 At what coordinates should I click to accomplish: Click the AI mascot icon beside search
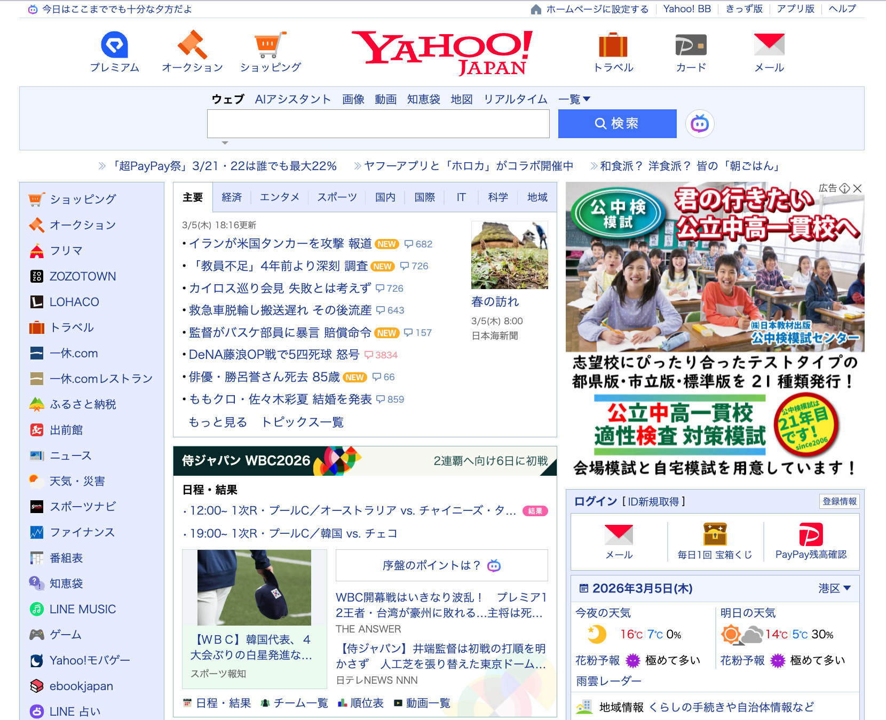(699, 123)
